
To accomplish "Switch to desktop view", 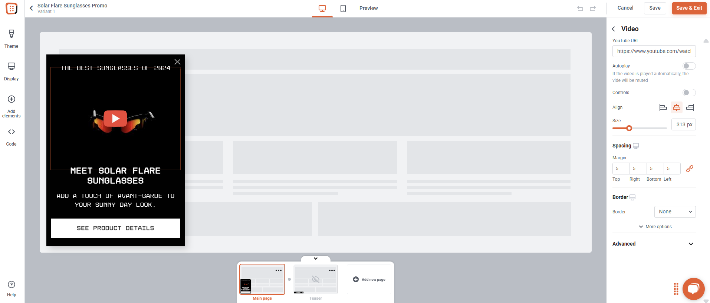I will pos(322,9).
